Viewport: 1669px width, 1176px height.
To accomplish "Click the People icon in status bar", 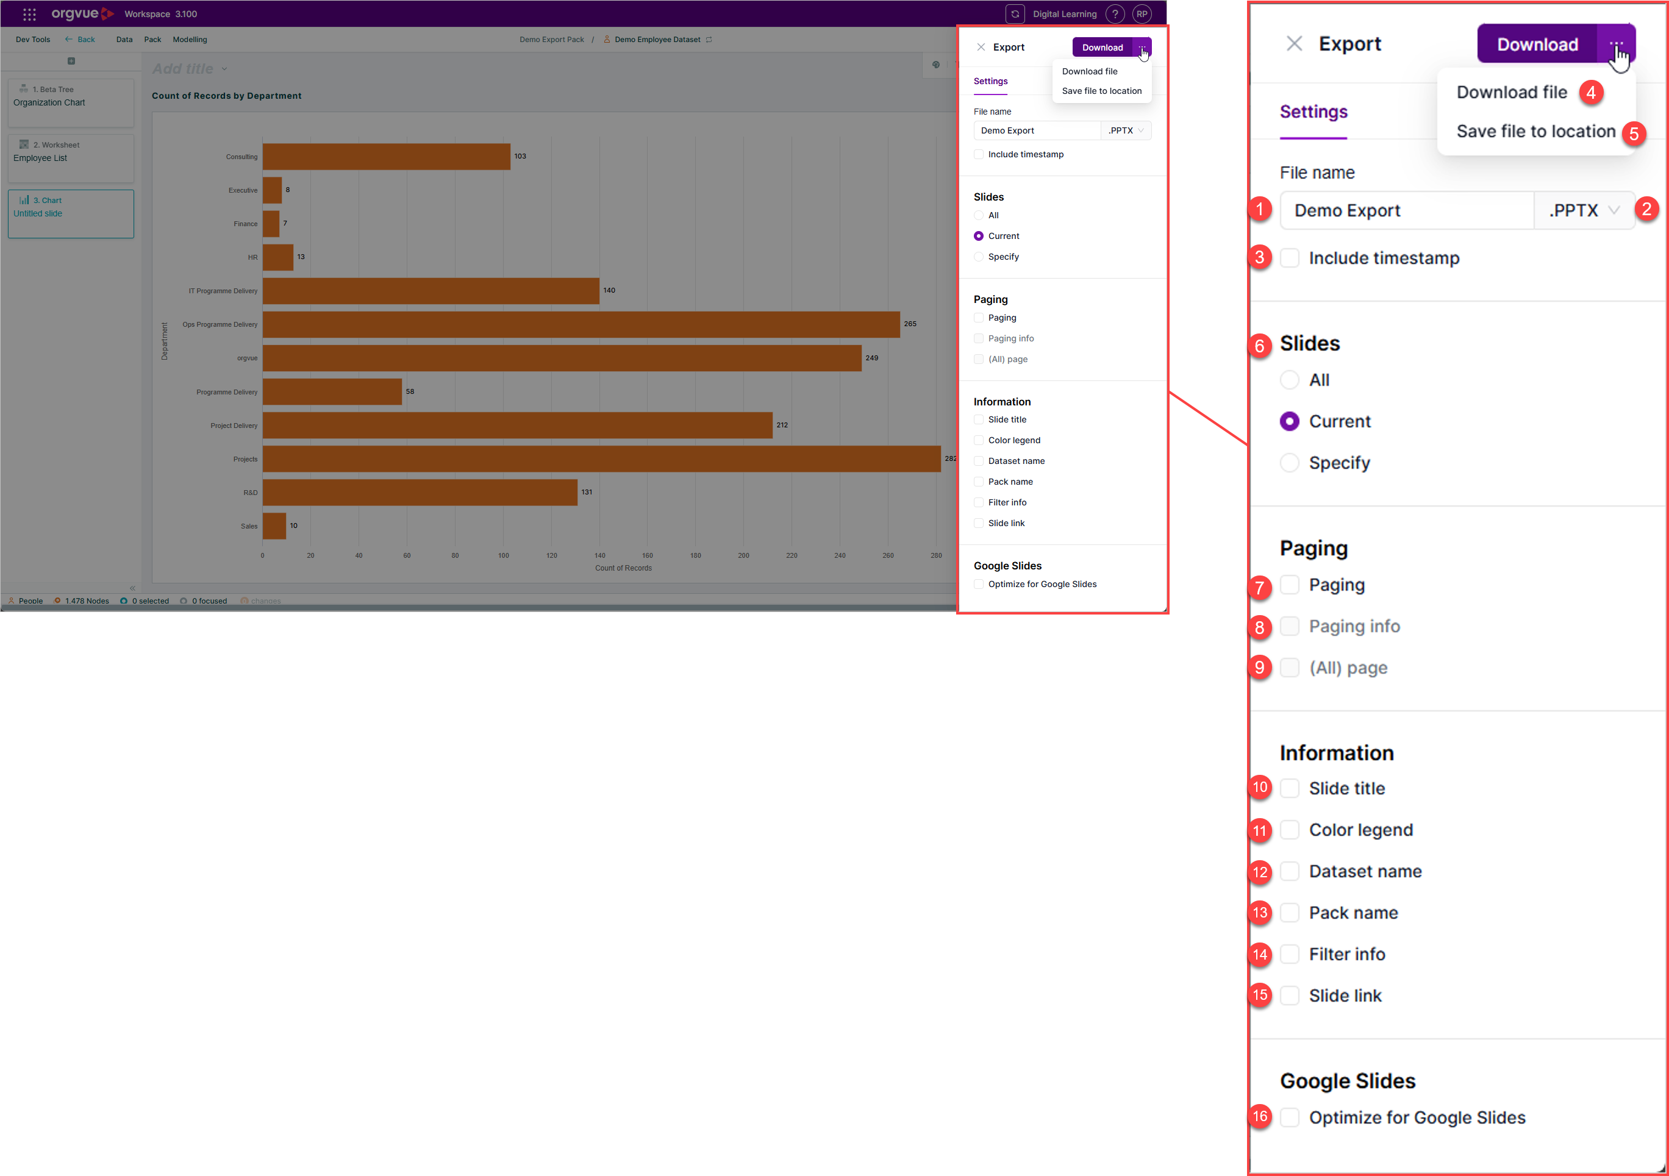I will coord(12,601).
